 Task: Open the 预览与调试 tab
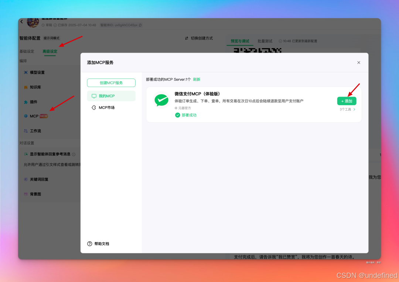click(240, 41)
